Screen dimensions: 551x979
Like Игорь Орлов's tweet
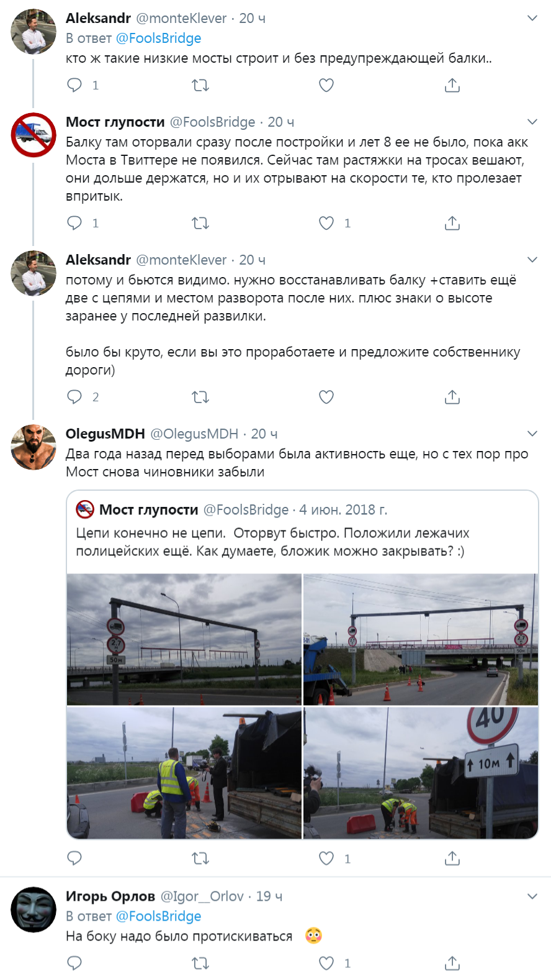click(326, 963)
